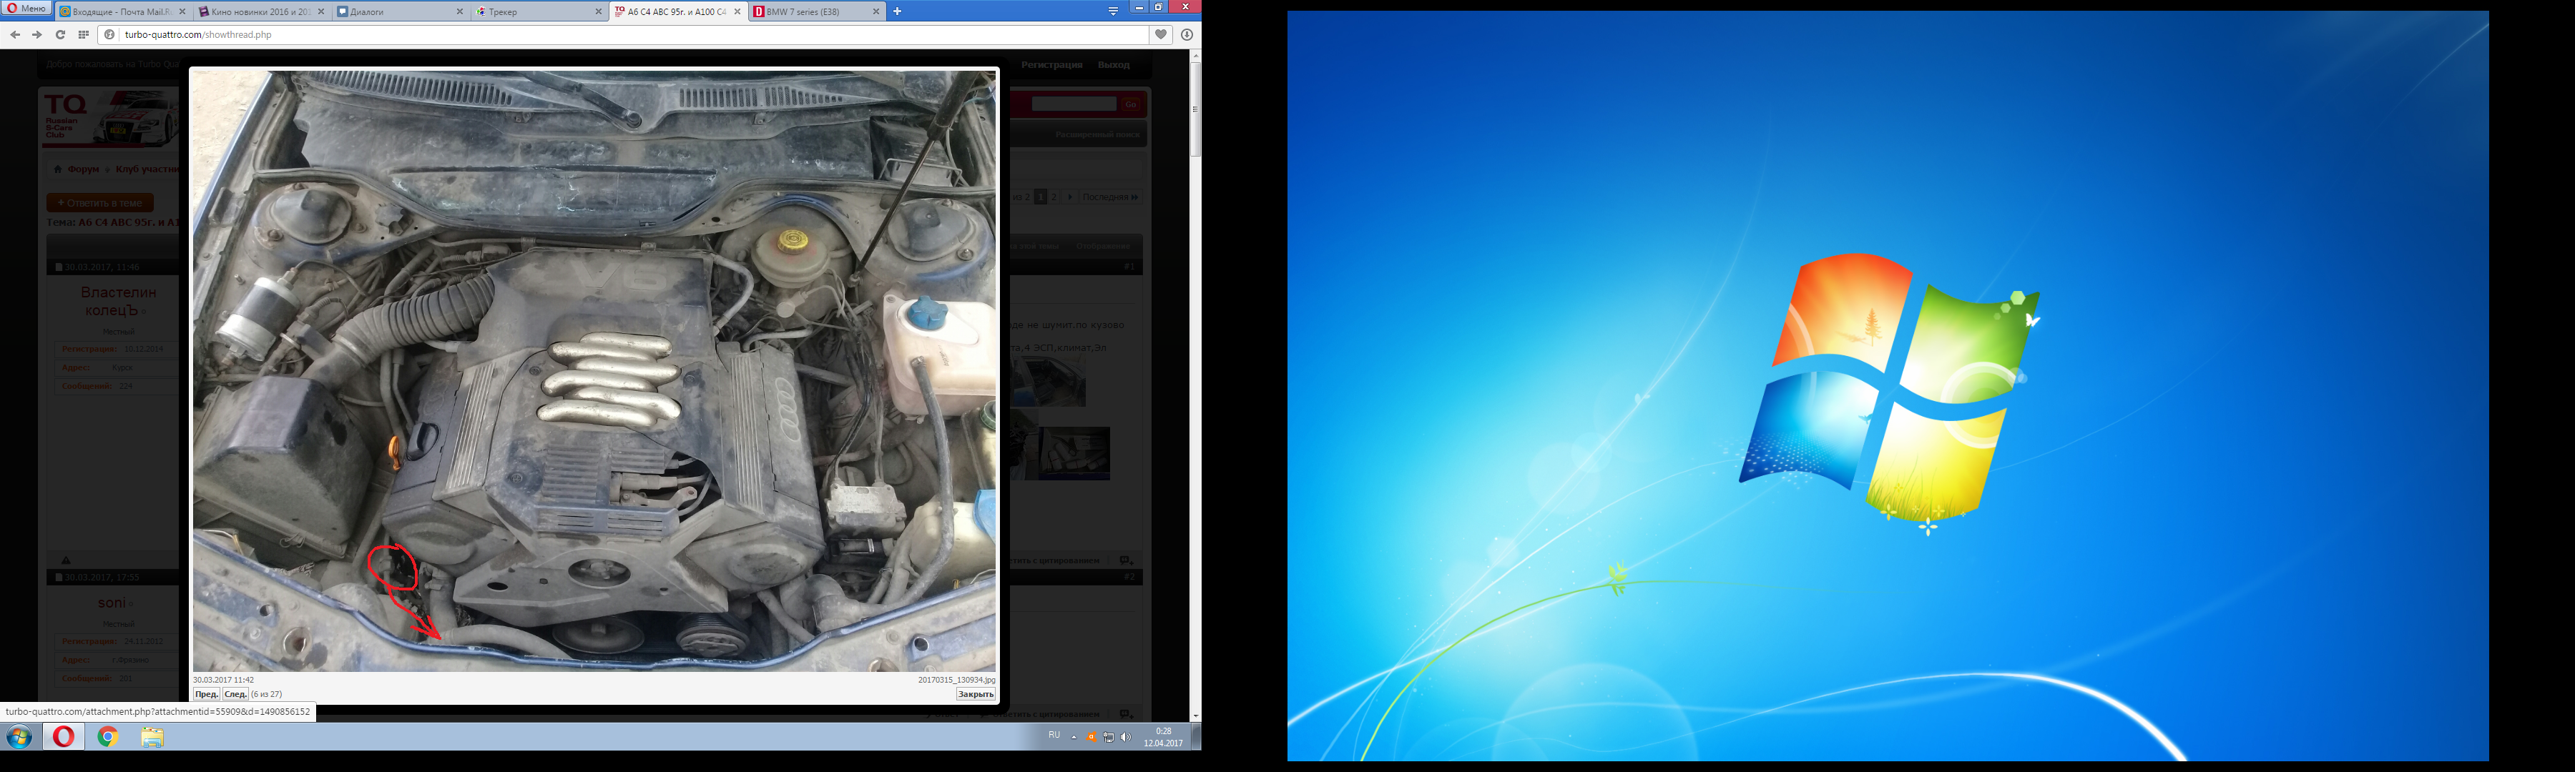Click the Пред. button in lightbox

click(206, 694)
